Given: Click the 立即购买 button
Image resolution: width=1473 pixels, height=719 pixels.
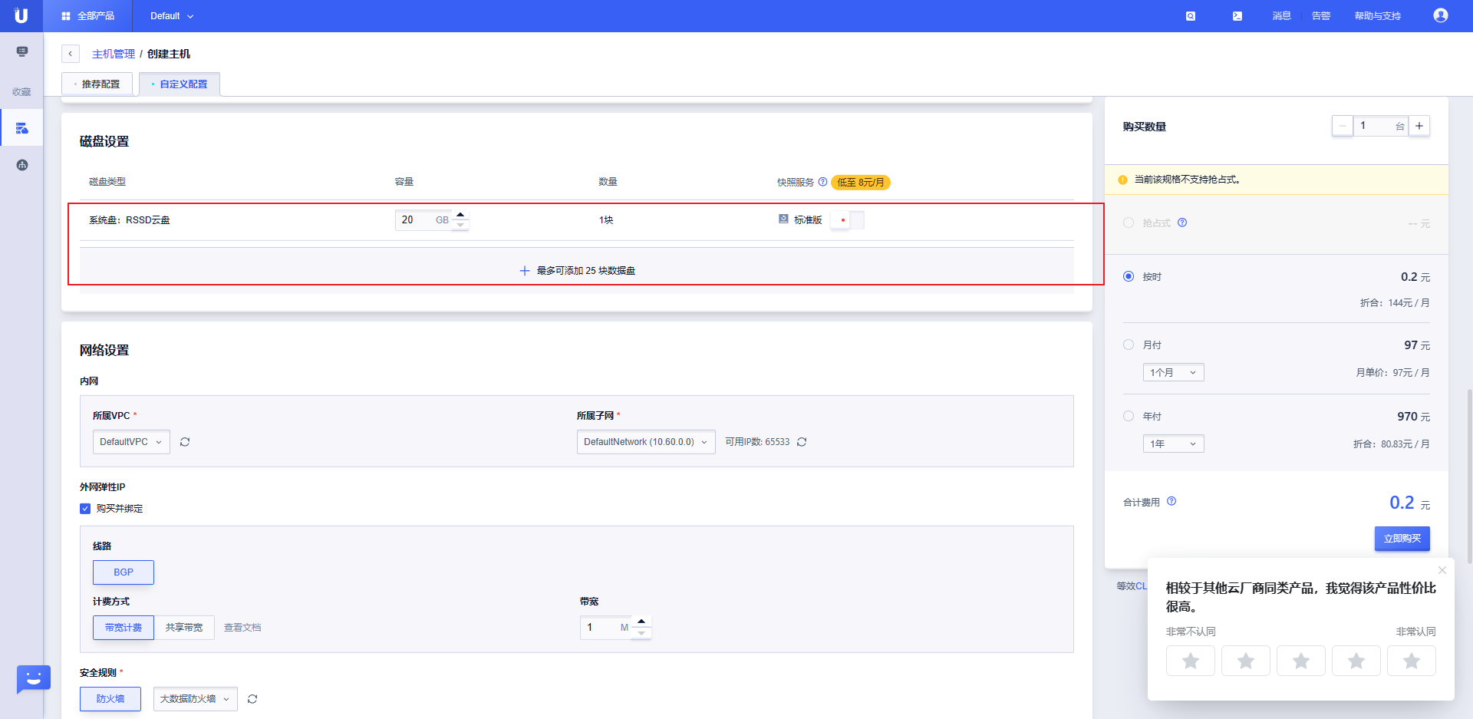Looking at the screenshot, I should 1402,539.
